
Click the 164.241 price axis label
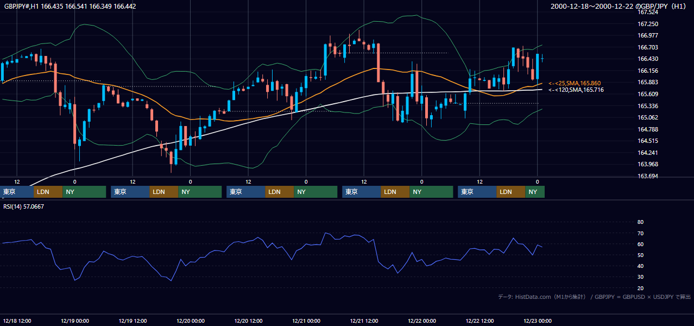pyautogui.click(x=647, y=153)
